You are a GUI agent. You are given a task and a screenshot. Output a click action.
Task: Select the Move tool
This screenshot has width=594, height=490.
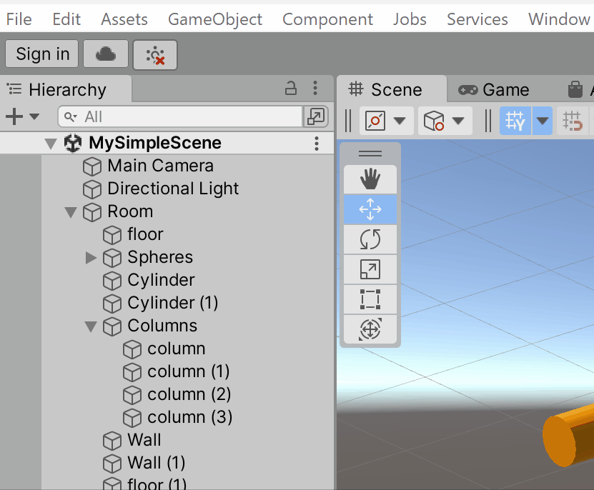(x=370, y=209)
